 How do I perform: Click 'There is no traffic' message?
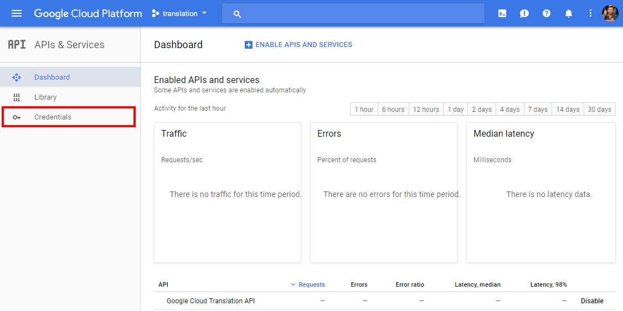click(235, 195)
